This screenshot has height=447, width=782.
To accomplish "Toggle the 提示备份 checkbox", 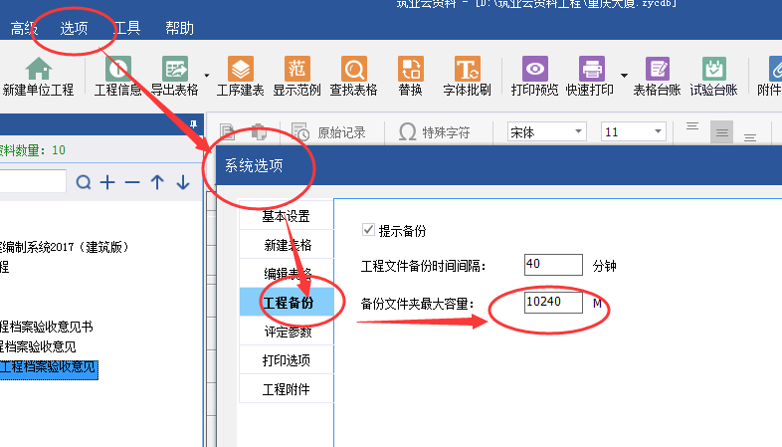I will pyautogui.click(x=369, y=230).
